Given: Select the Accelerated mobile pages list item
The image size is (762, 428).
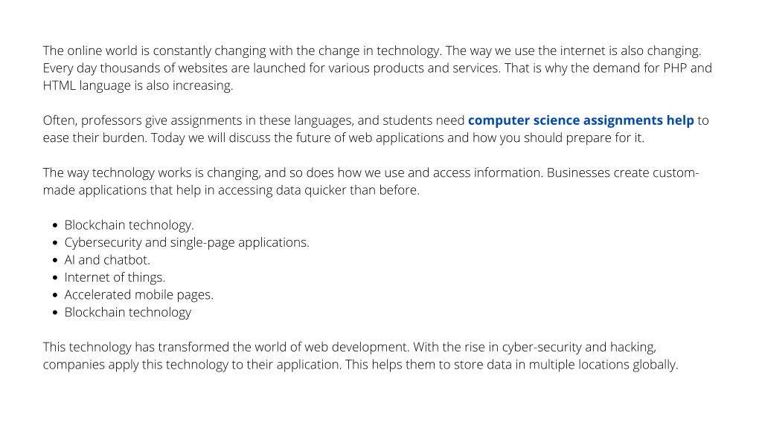Looking at the screenshot, I should tap(138, 295).
